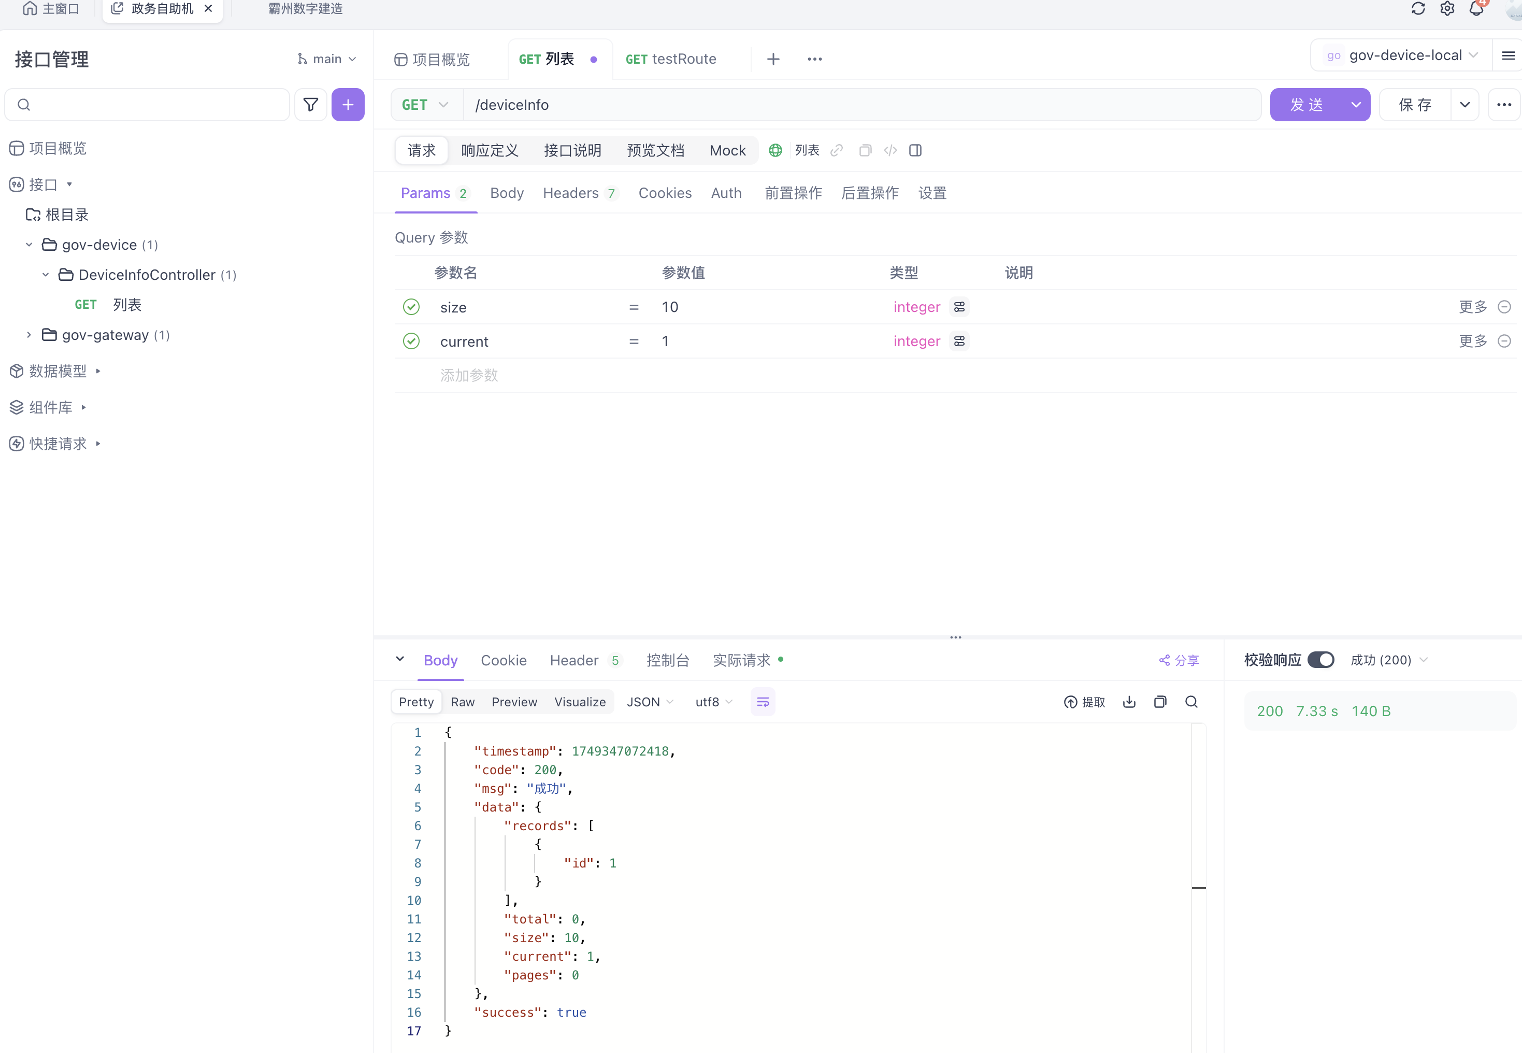Copy response body with copy icon
The height and width of the screenshot is (1053, 1522).
1160,702
